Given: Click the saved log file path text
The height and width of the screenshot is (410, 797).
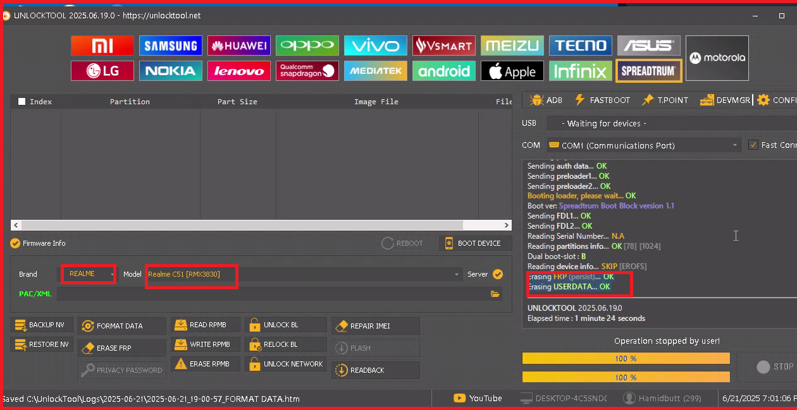Looking at the screenshot, I should 151,399.
